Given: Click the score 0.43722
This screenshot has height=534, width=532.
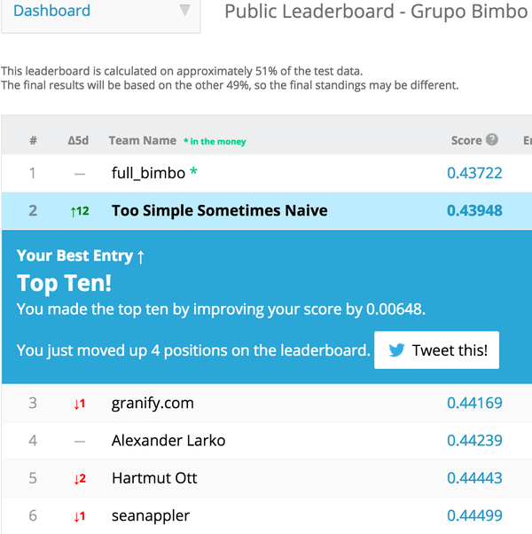Looking at the screenshot, I should click(x=474, y=173).
